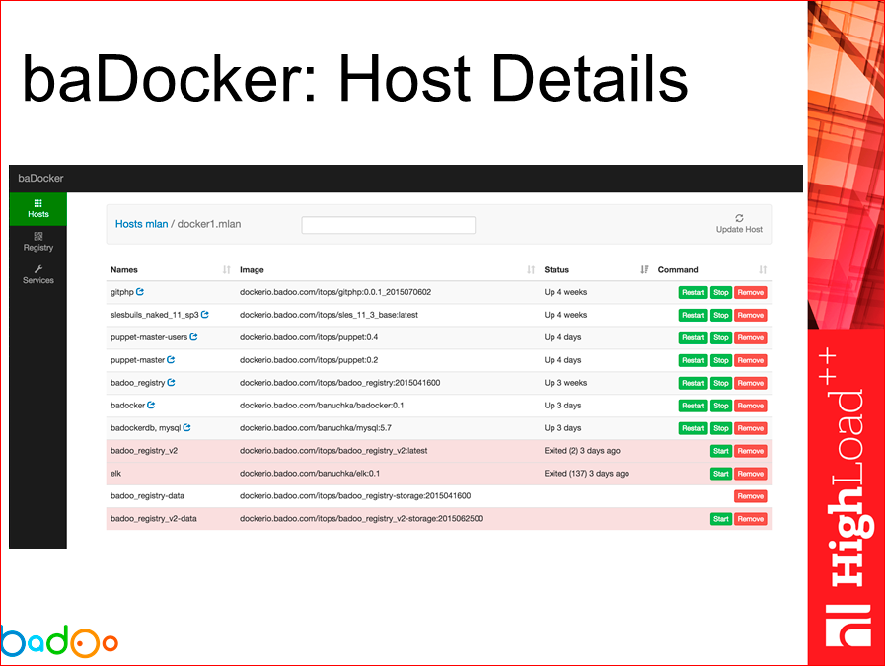Sort the Image column using its sort arrows
The image size is (885, 666).
pos(529,269)
